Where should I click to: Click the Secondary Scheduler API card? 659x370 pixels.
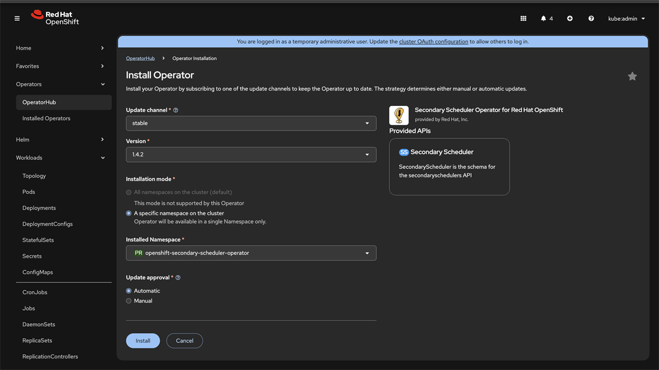coord(449,167)
